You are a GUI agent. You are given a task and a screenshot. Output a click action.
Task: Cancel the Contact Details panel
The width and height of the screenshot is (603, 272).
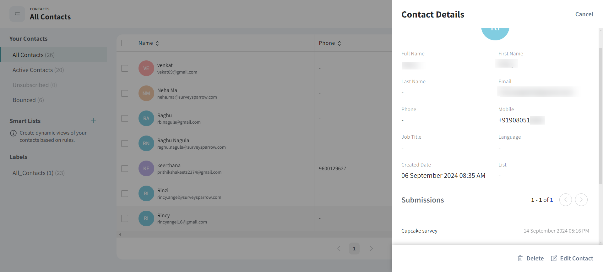click(x=584, y=14)
